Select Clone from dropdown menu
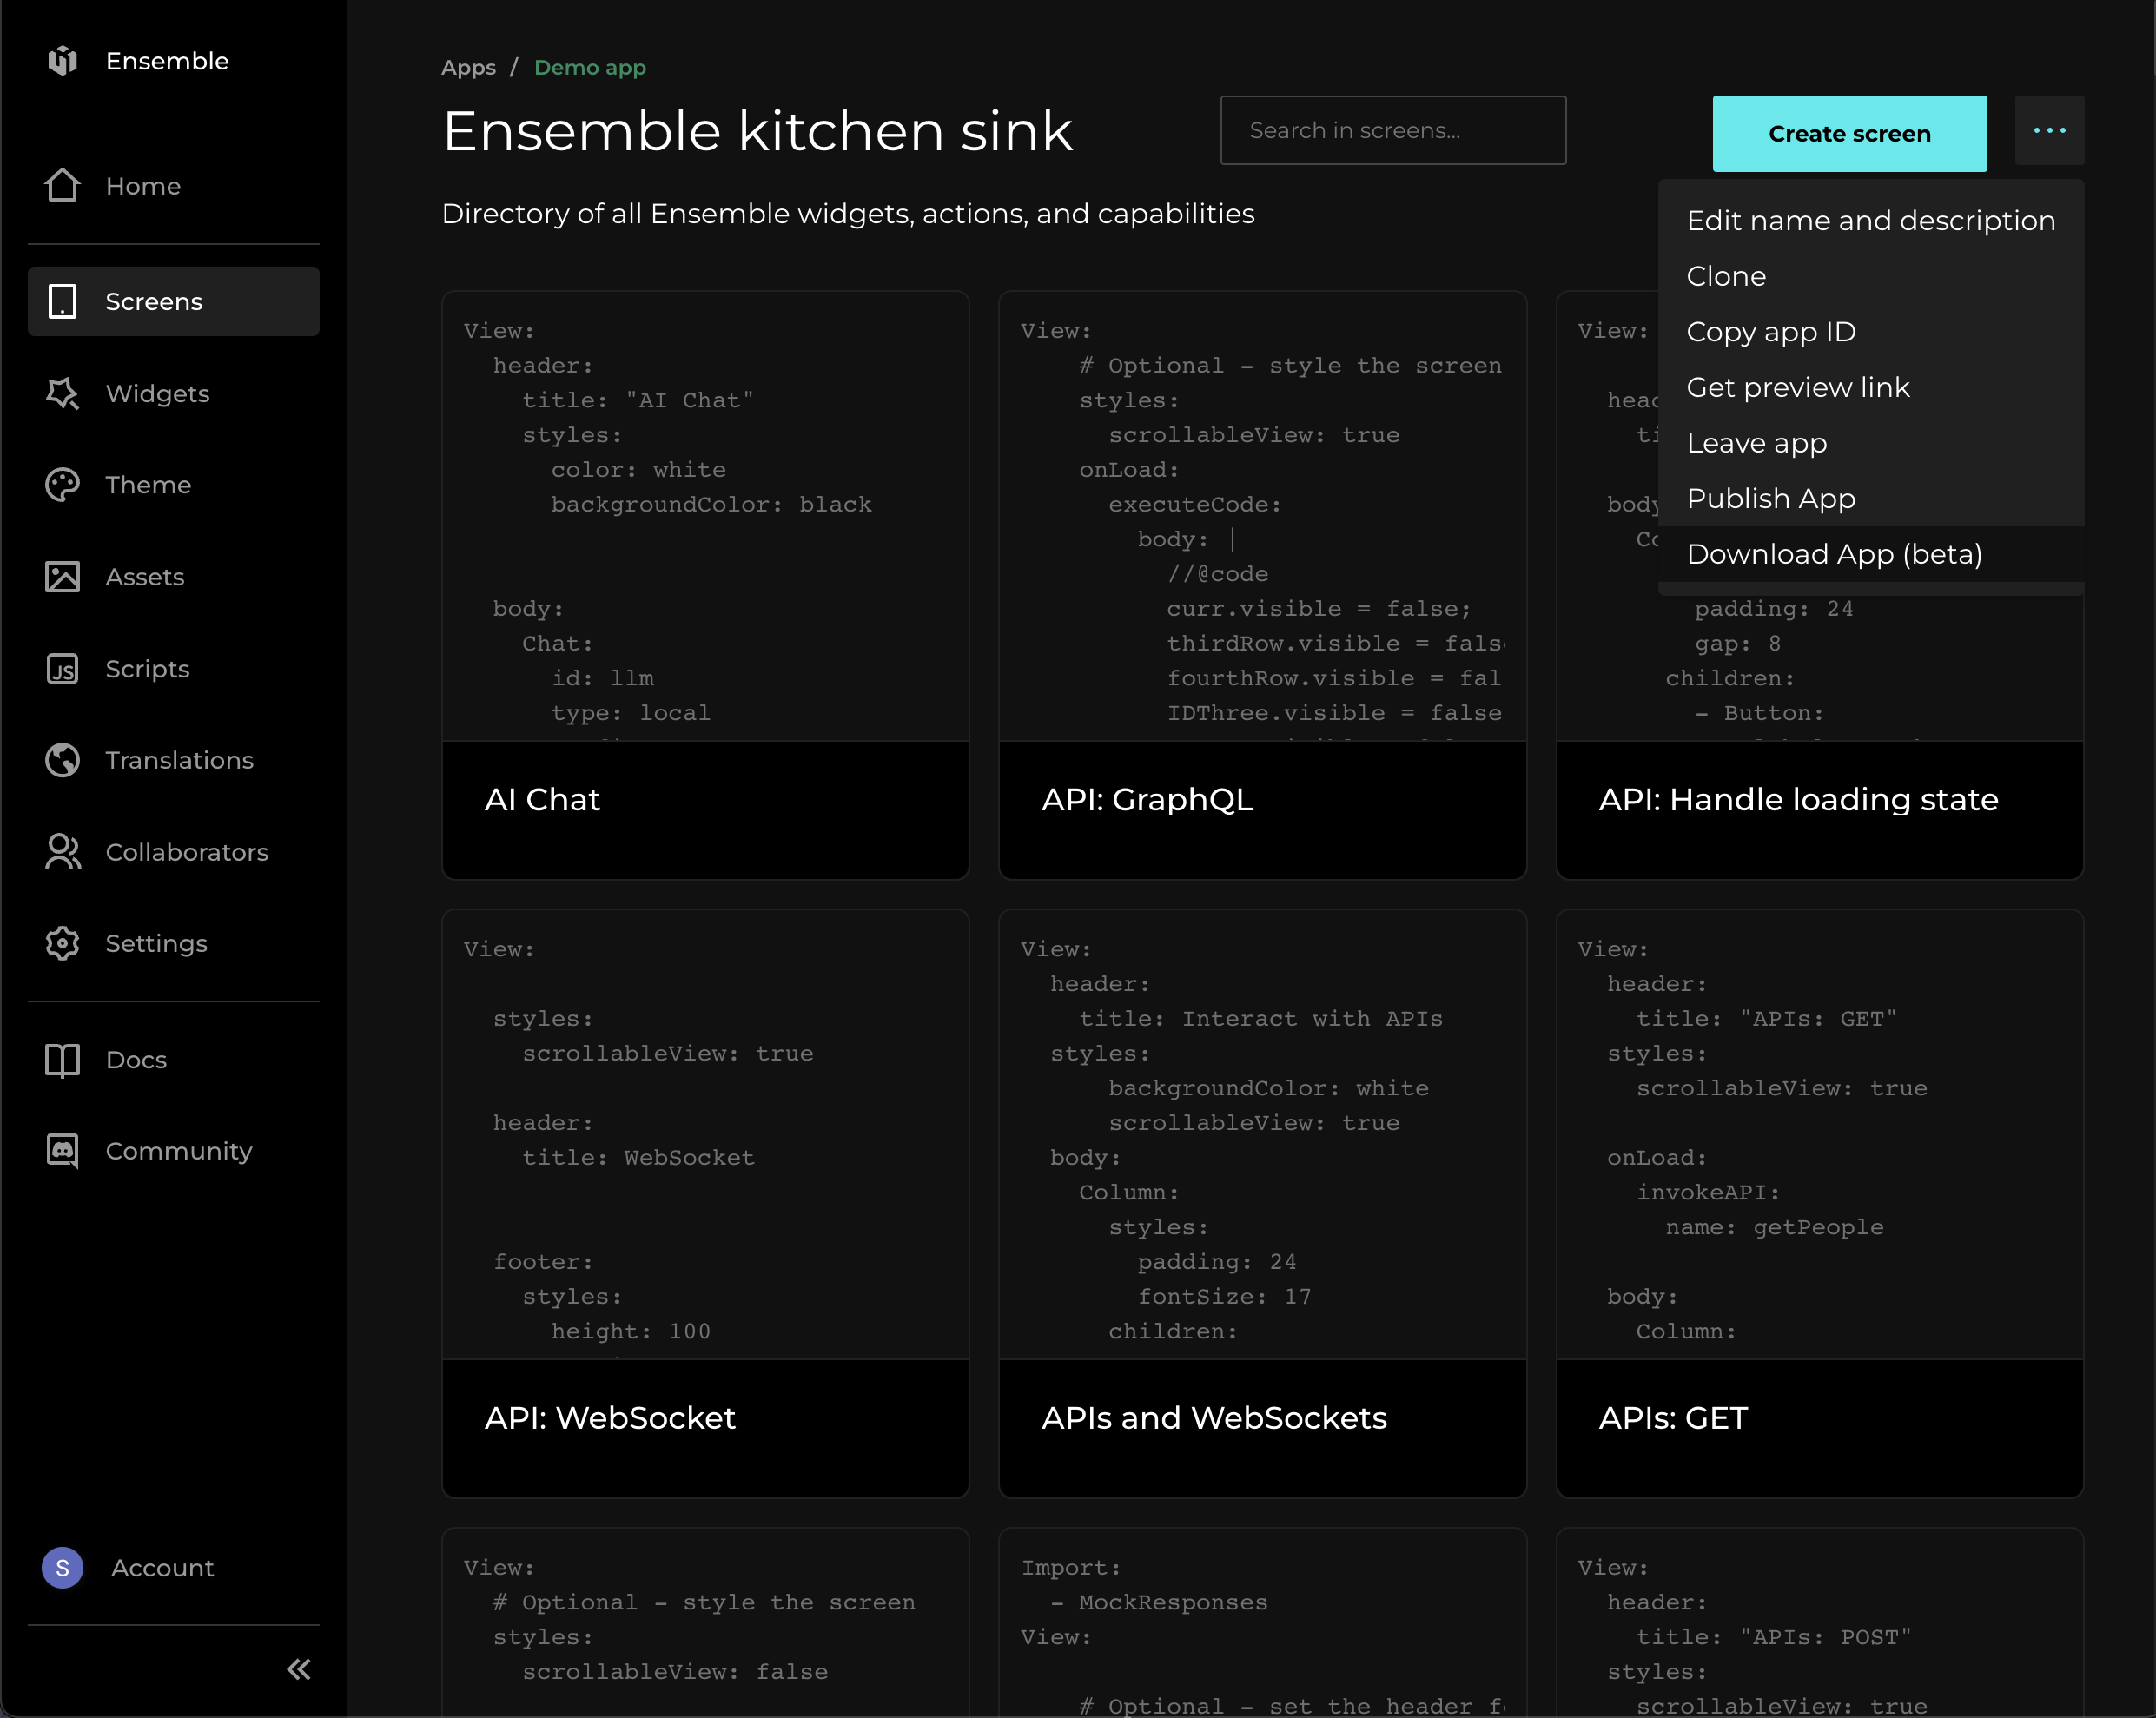The height and width of the screenshot is (1718, 2156). pyautogui.click(x=1726, y=276)
